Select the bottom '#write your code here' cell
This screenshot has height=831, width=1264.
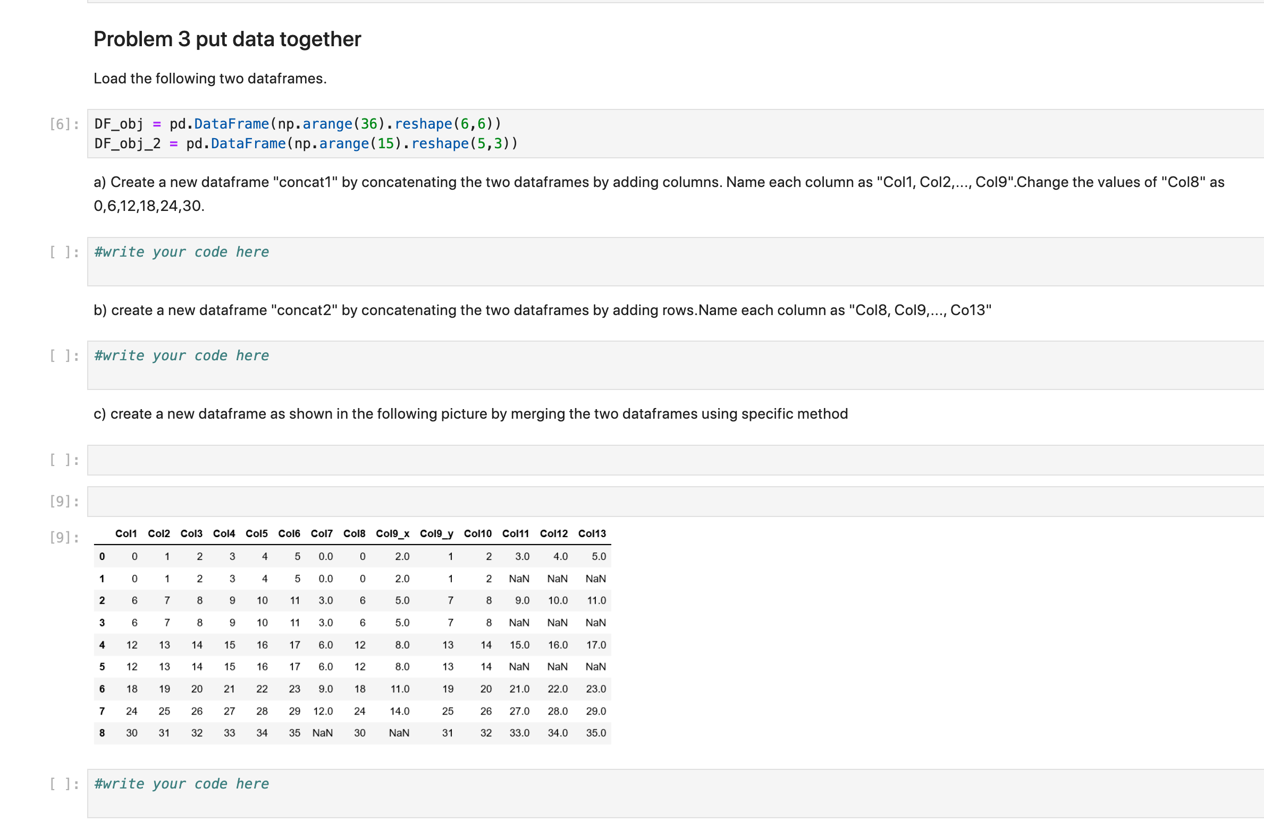[x=181, y=783]
